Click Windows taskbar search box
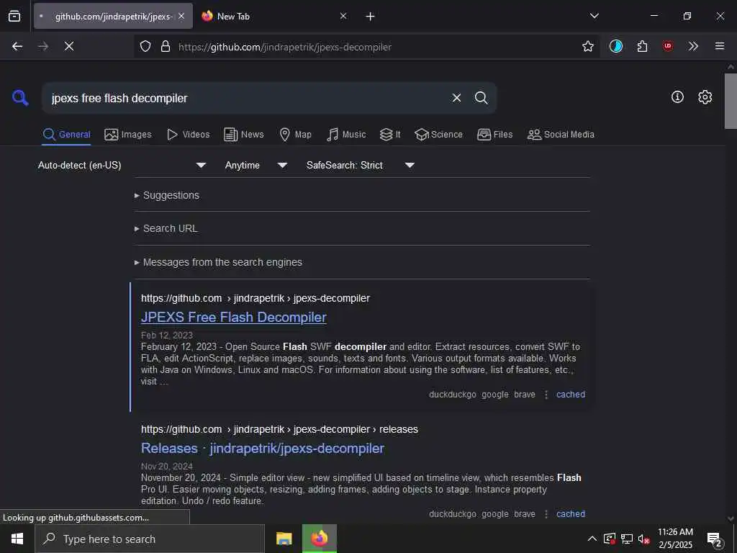 pos(150,539)
